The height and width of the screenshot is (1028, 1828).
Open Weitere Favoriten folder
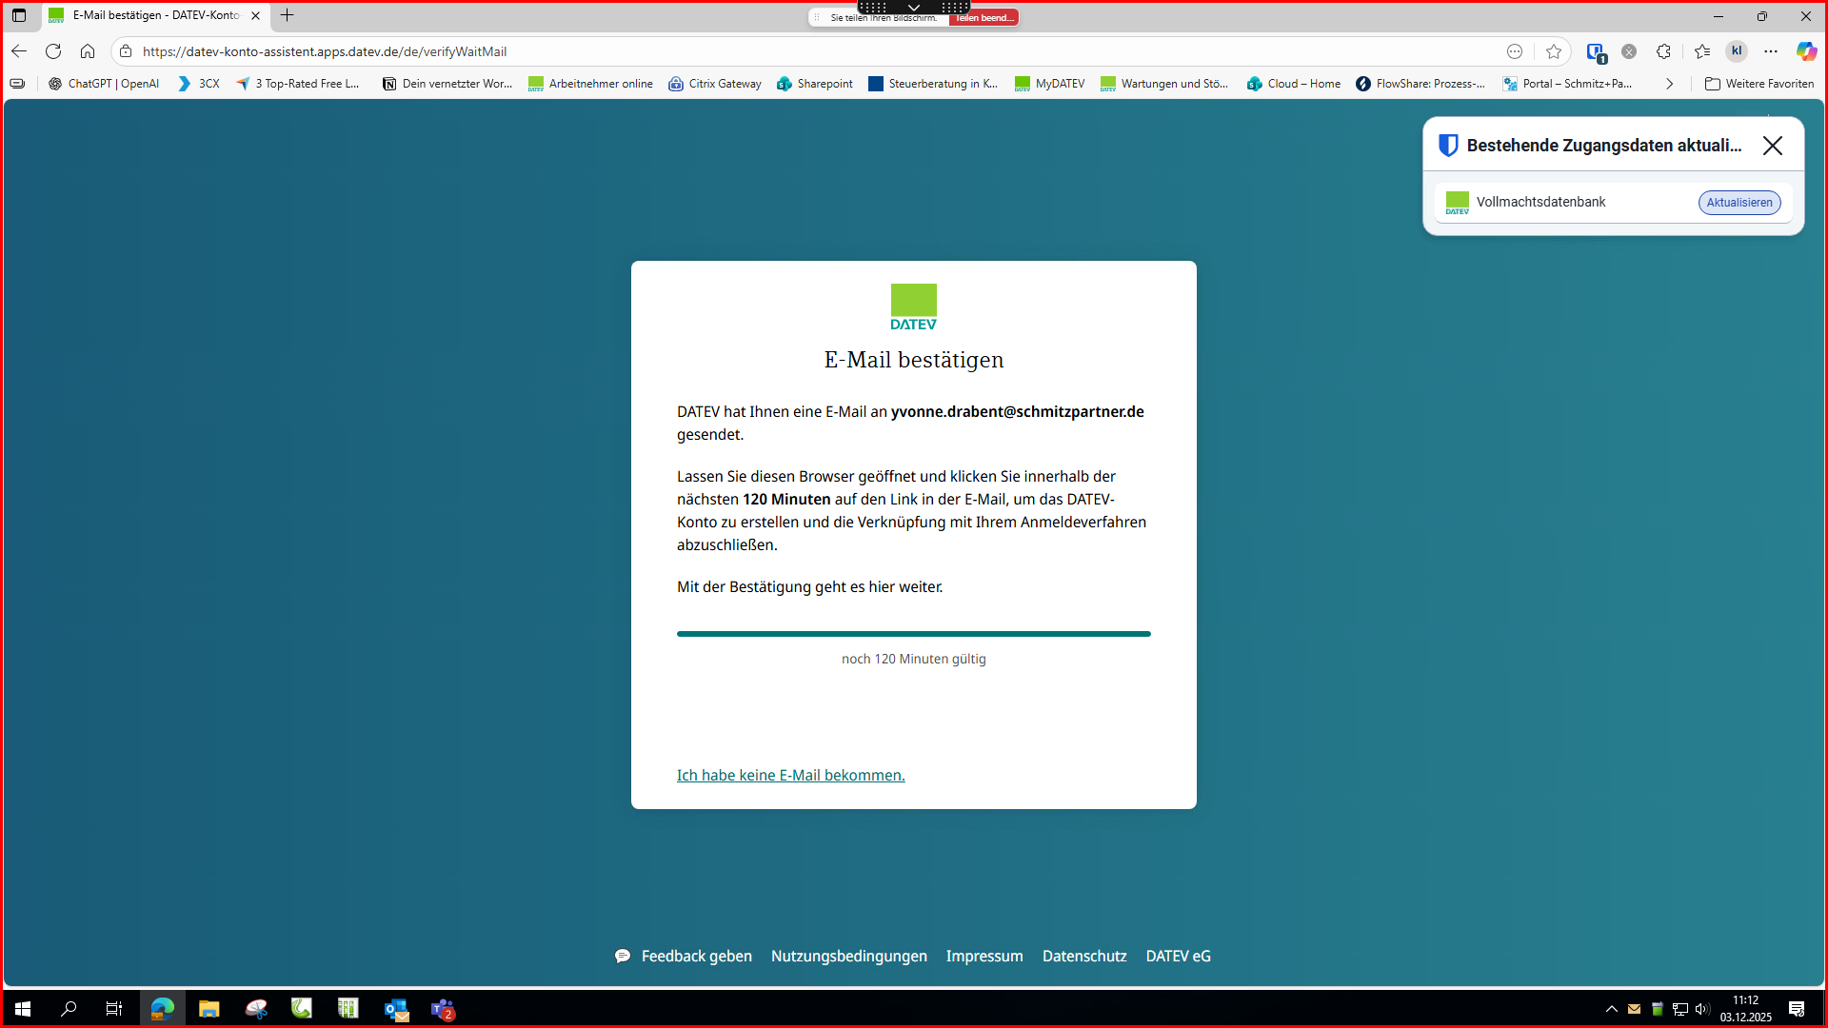click(x=1759, y=84)
